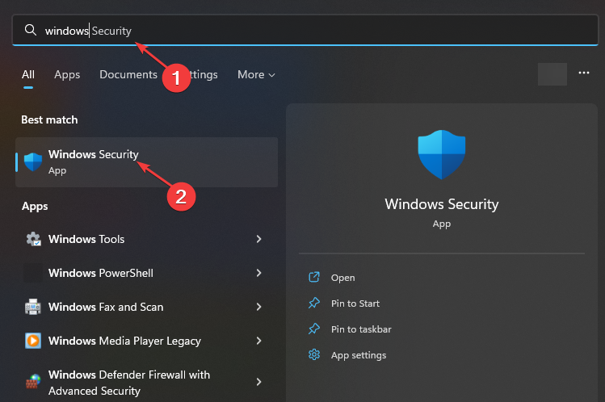Click the Open icon in preview pane
The height and width of the screenshot is (402, 605).
[314, 277]
